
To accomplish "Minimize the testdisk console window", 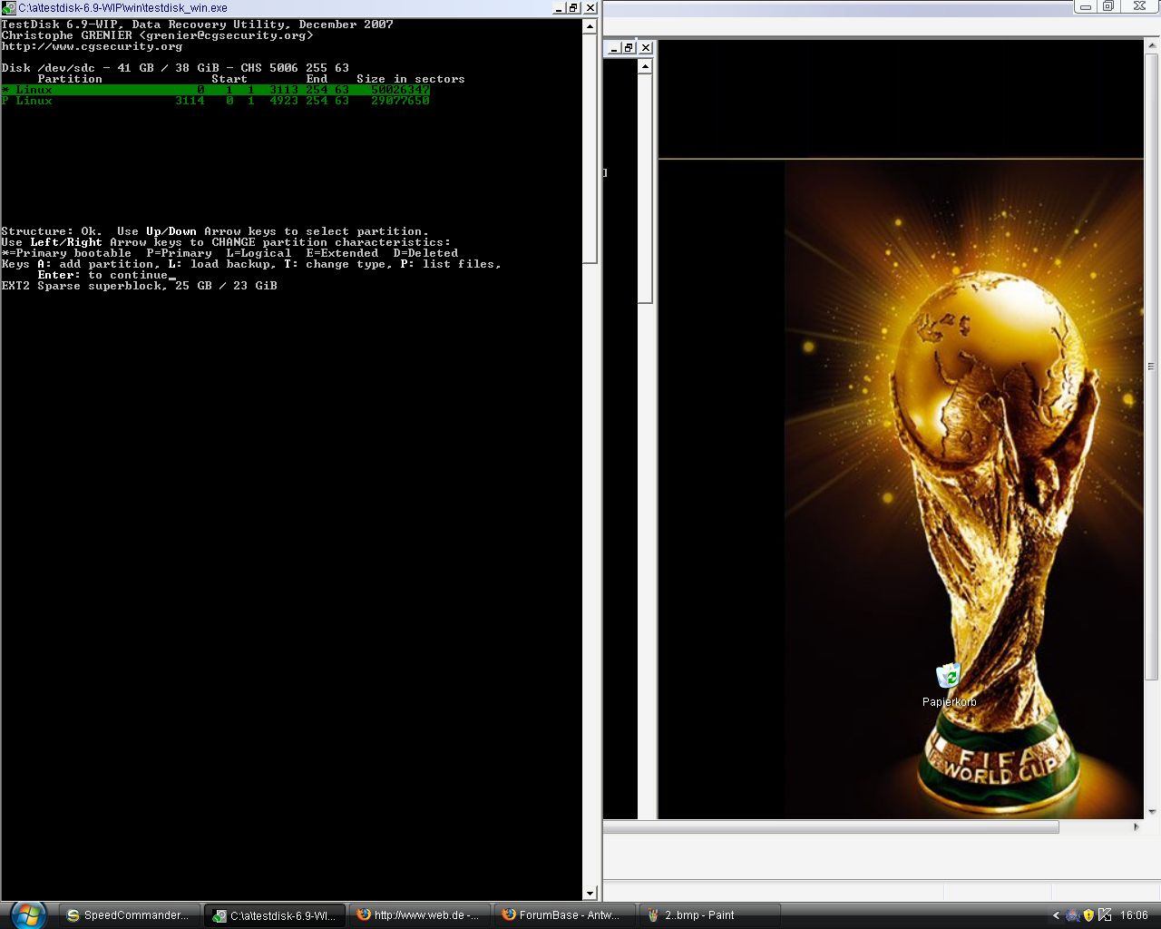I will 558,7.
